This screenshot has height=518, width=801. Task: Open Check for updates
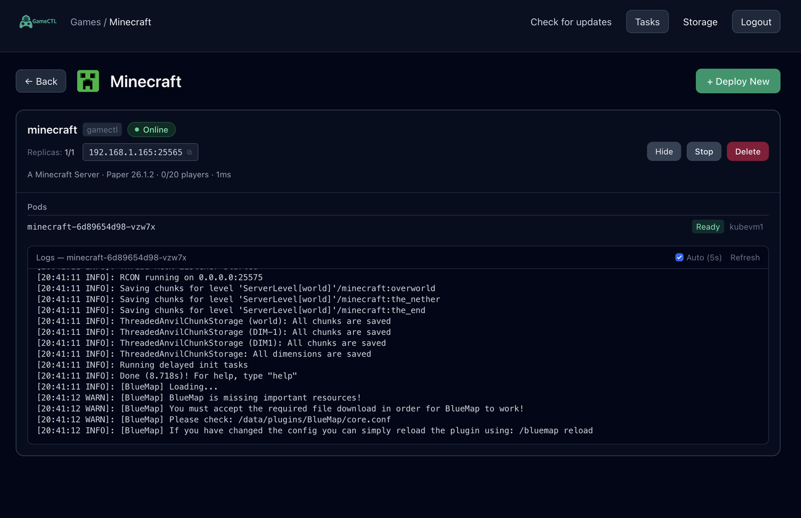[x=571, y=22]
